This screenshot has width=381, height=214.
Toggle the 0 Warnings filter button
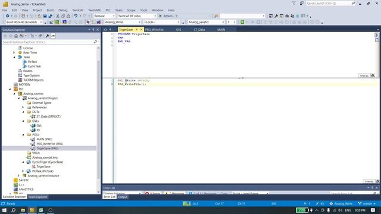(x=174, y=194)
